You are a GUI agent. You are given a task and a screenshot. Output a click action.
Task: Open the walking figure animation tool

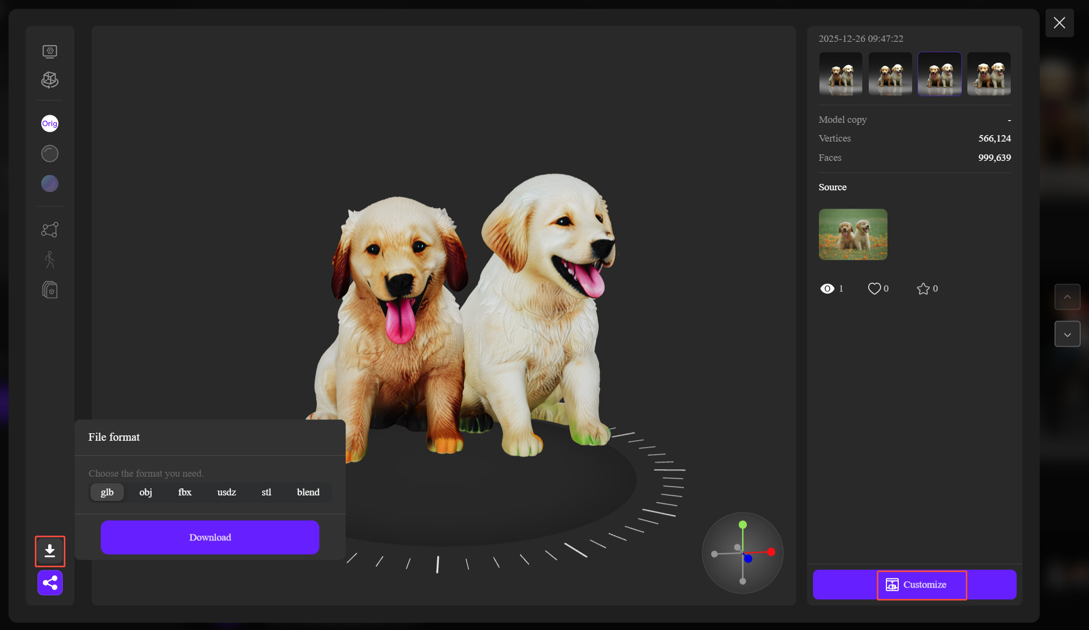coord(50,260)
